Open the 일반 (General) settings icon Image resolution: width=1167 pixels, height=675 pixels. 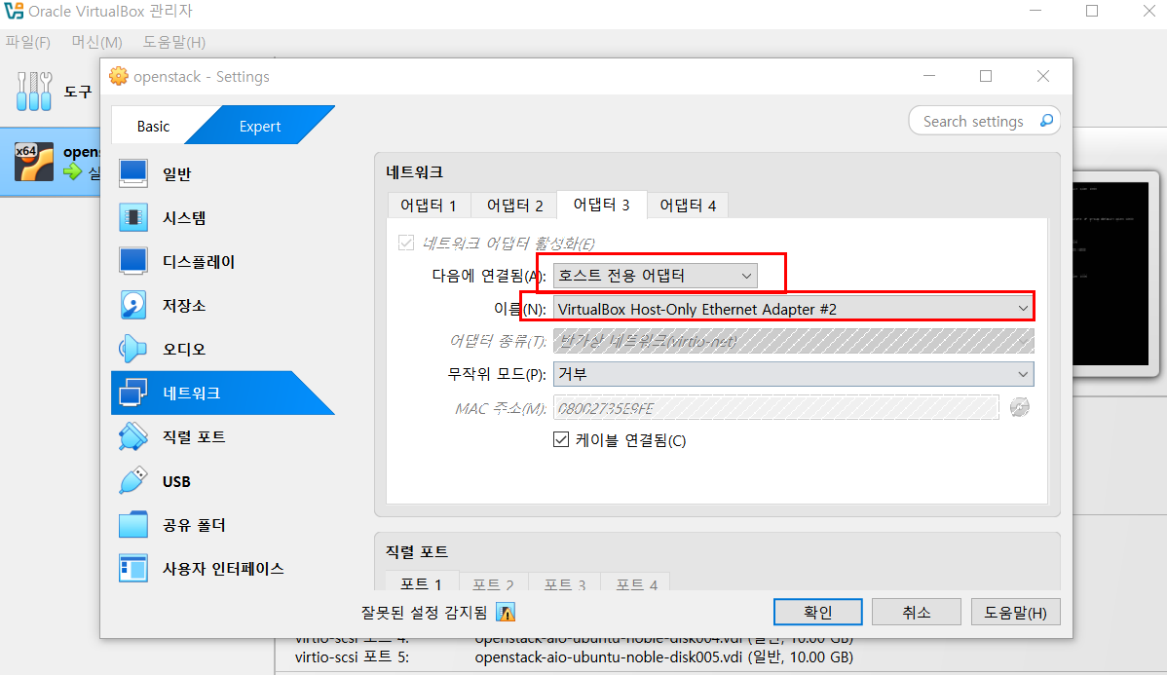point(133,173)
